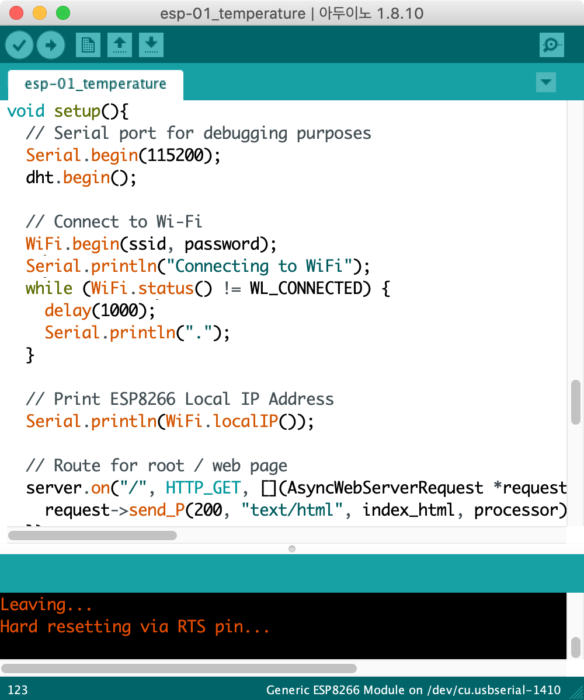This screenshot has width=584, height=700.
Task: Click the 'Serial.println(".");' line
Action: coord(137,332)
